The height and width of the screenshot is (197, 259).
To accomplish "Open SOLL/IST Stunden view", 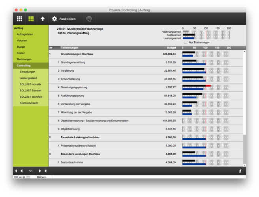I will pos(31,90).
